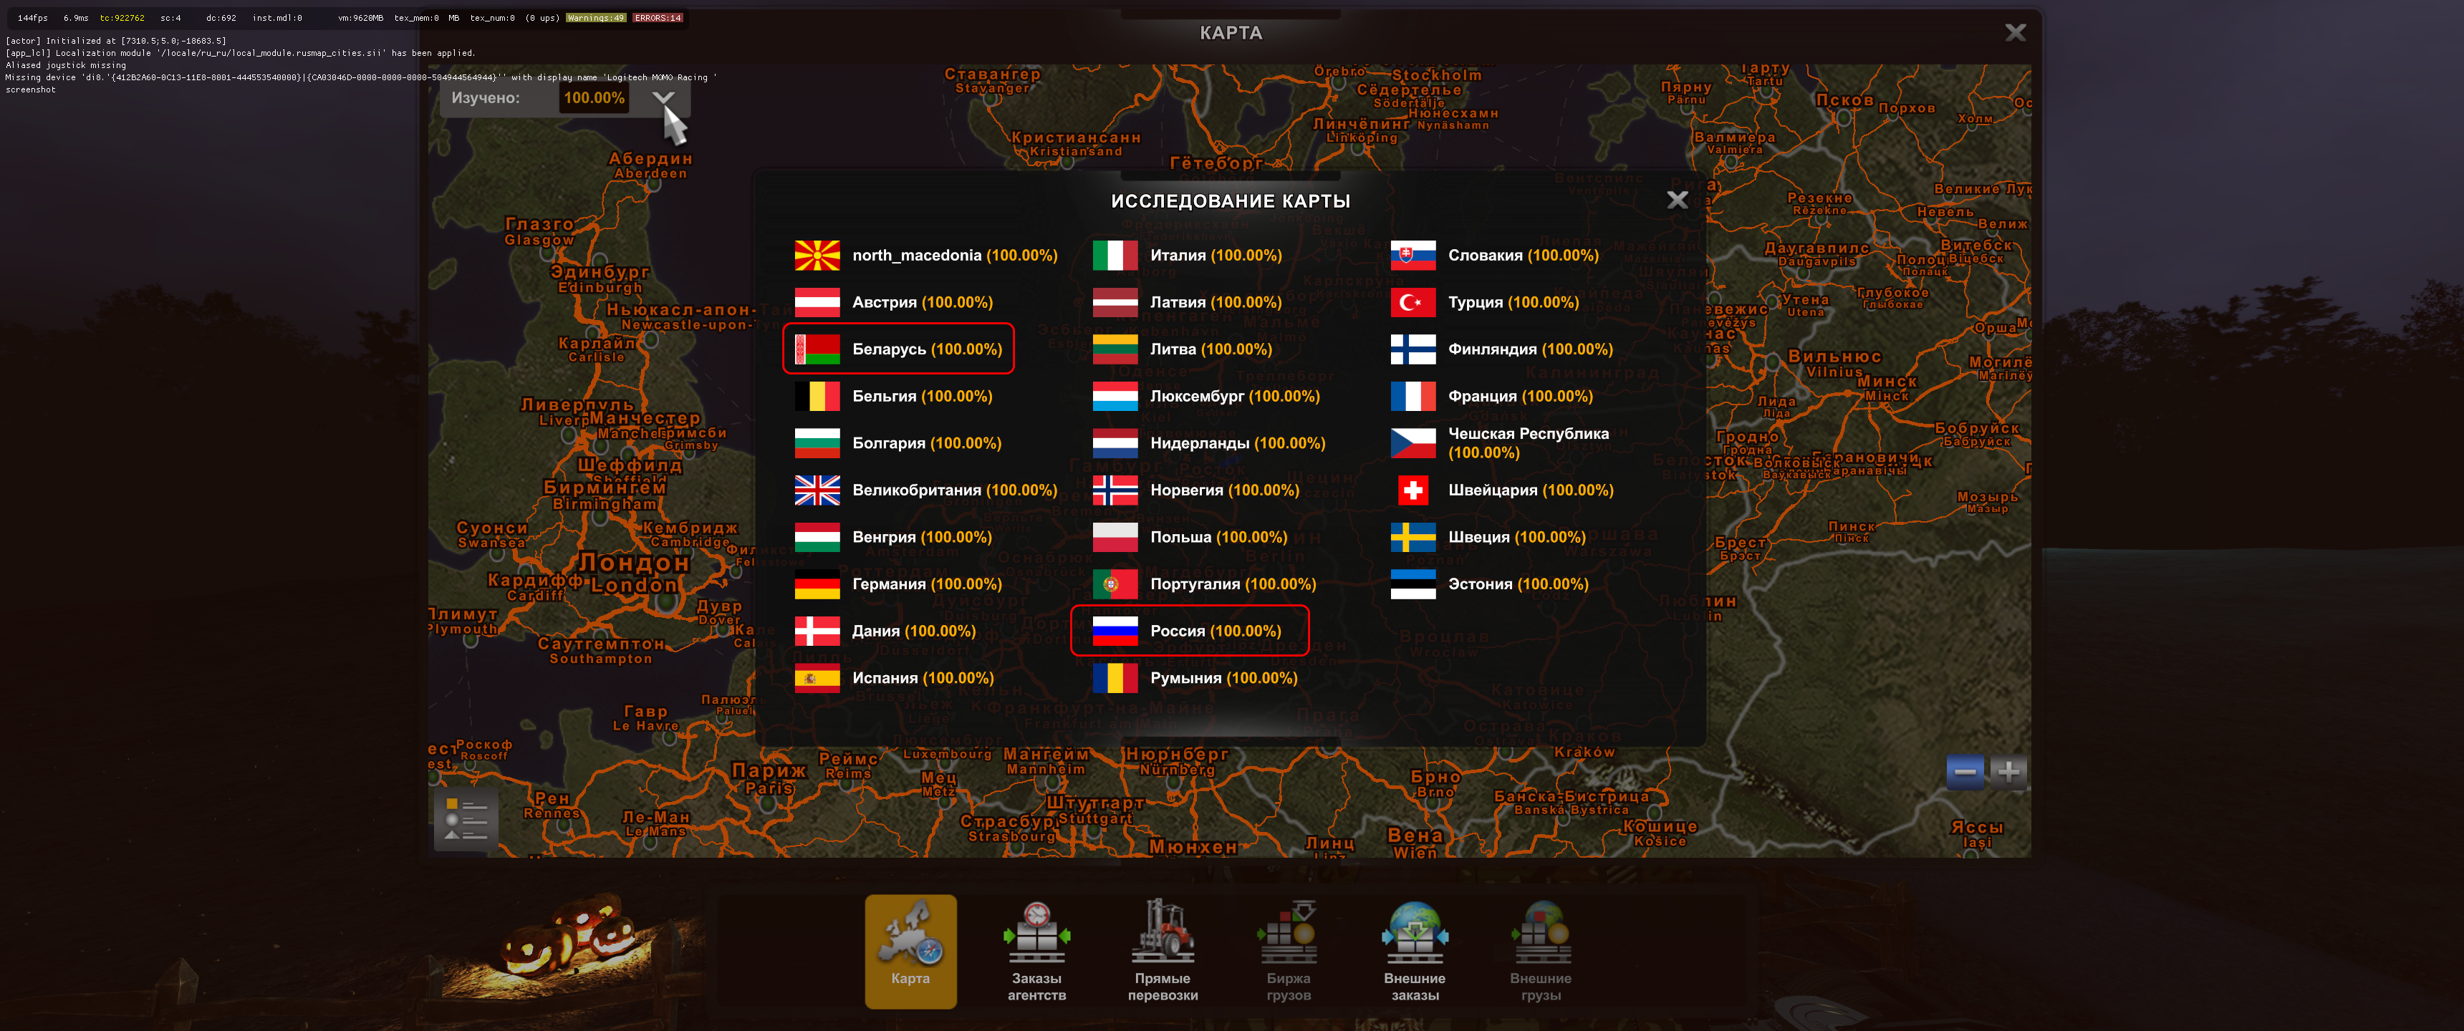Select Франция (100.00%) entry text
The image size is (2464, 1031).
tap(1520, 396)
